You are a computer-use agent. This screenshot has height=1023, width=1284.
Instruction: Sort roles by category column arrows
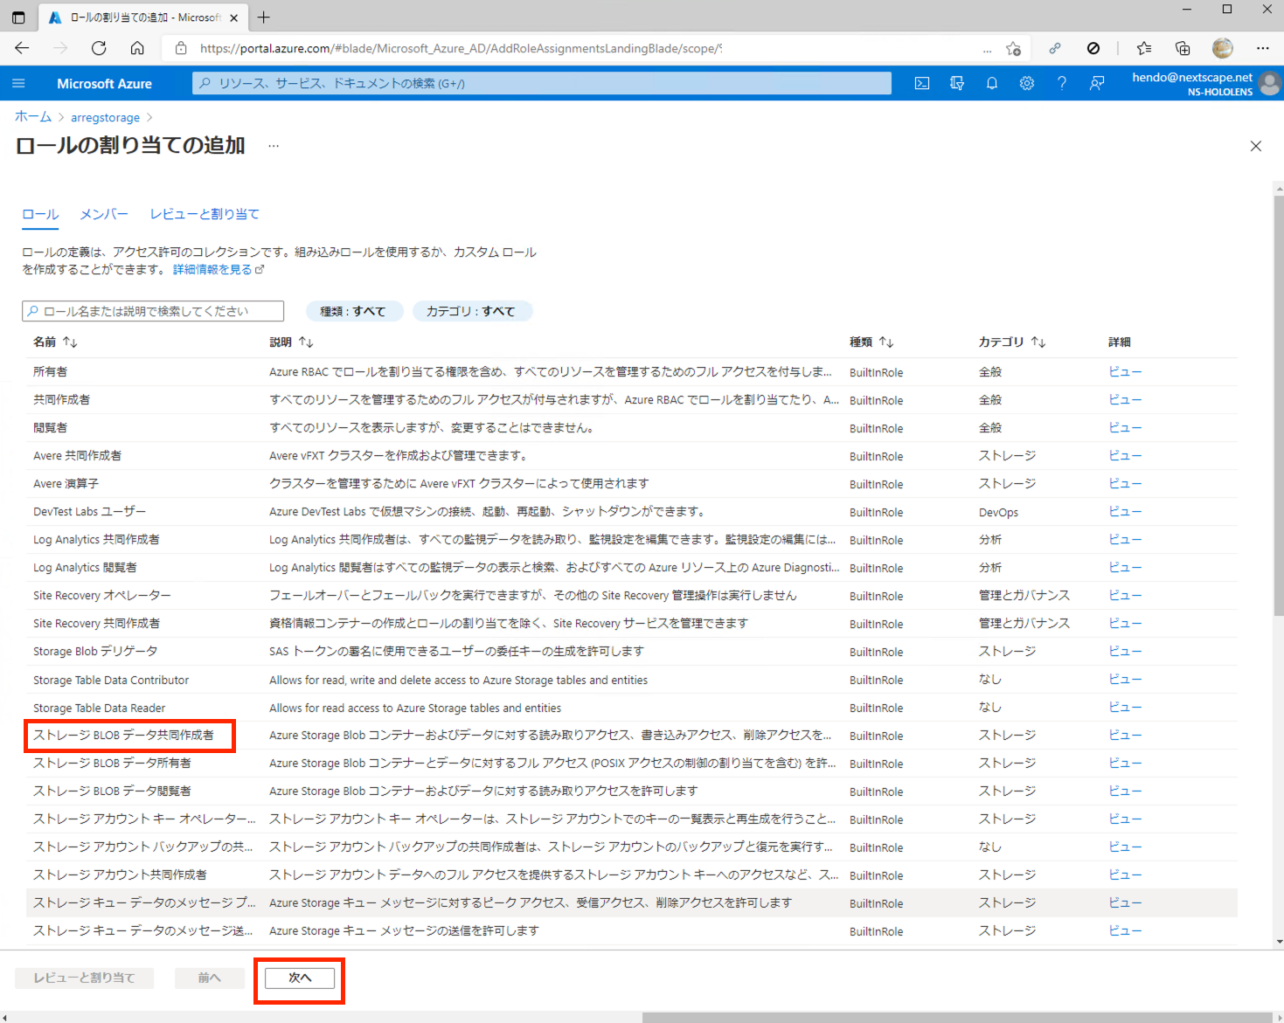[x=1038, y=342]
